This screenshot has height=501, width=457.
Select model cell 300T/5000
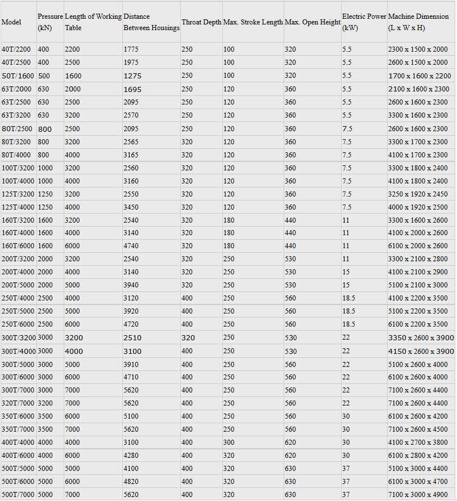pyautogui.click(x=18, y=365)
